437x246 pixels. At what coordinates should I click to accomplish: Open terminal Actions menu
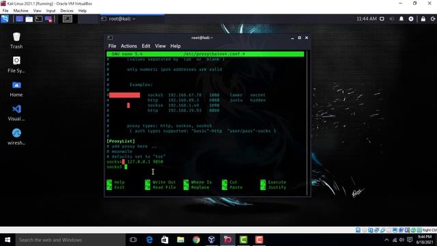tap(129, 46)
